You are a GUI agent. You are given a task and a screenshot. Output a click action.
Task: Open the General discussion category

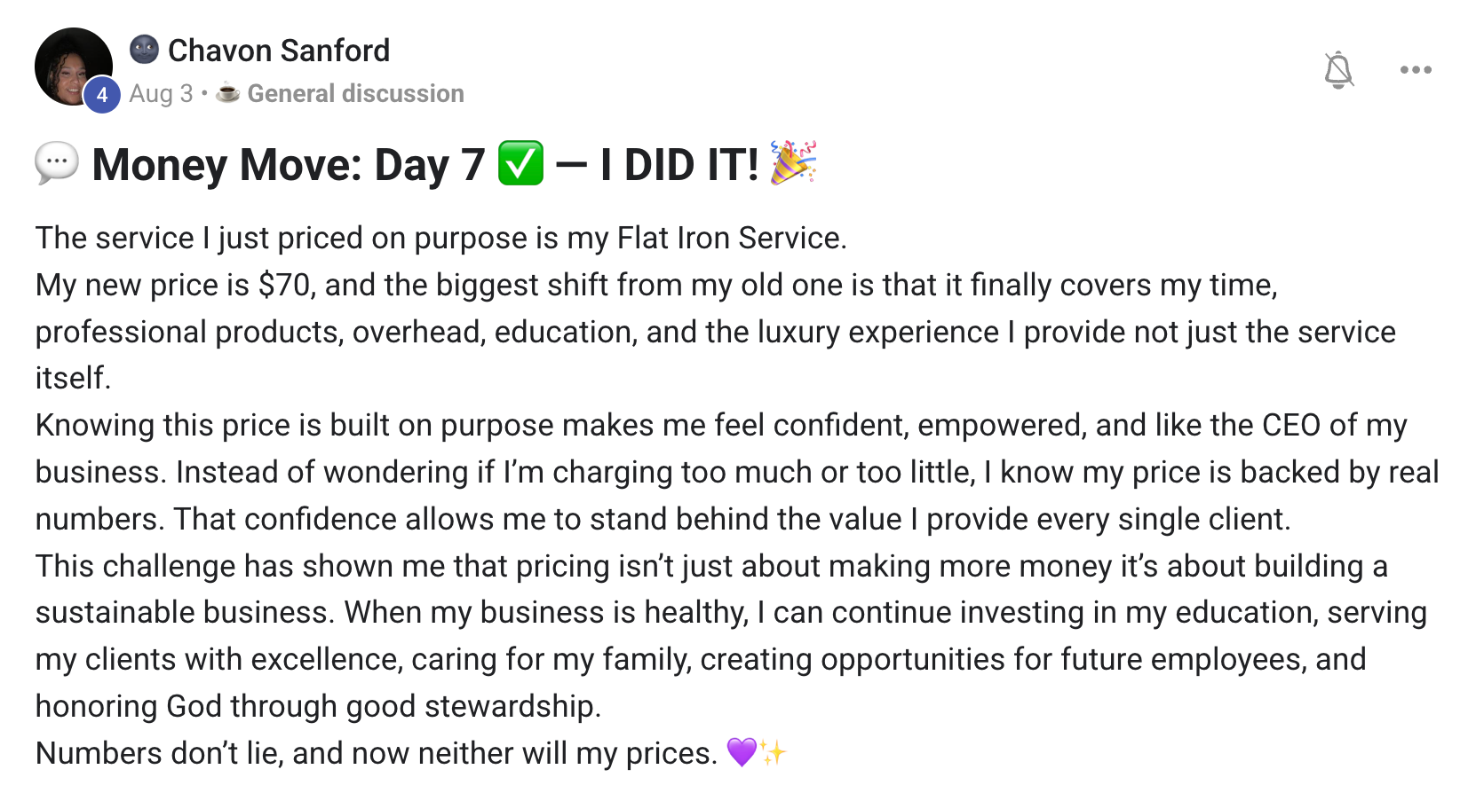click(x=355, y=94)
